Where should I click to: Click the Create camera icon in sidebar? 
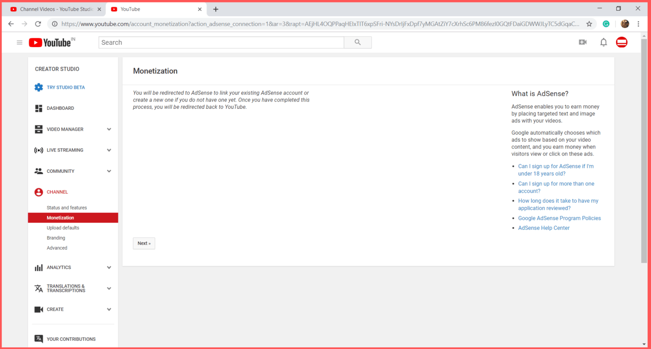click(x=39, y=309)
